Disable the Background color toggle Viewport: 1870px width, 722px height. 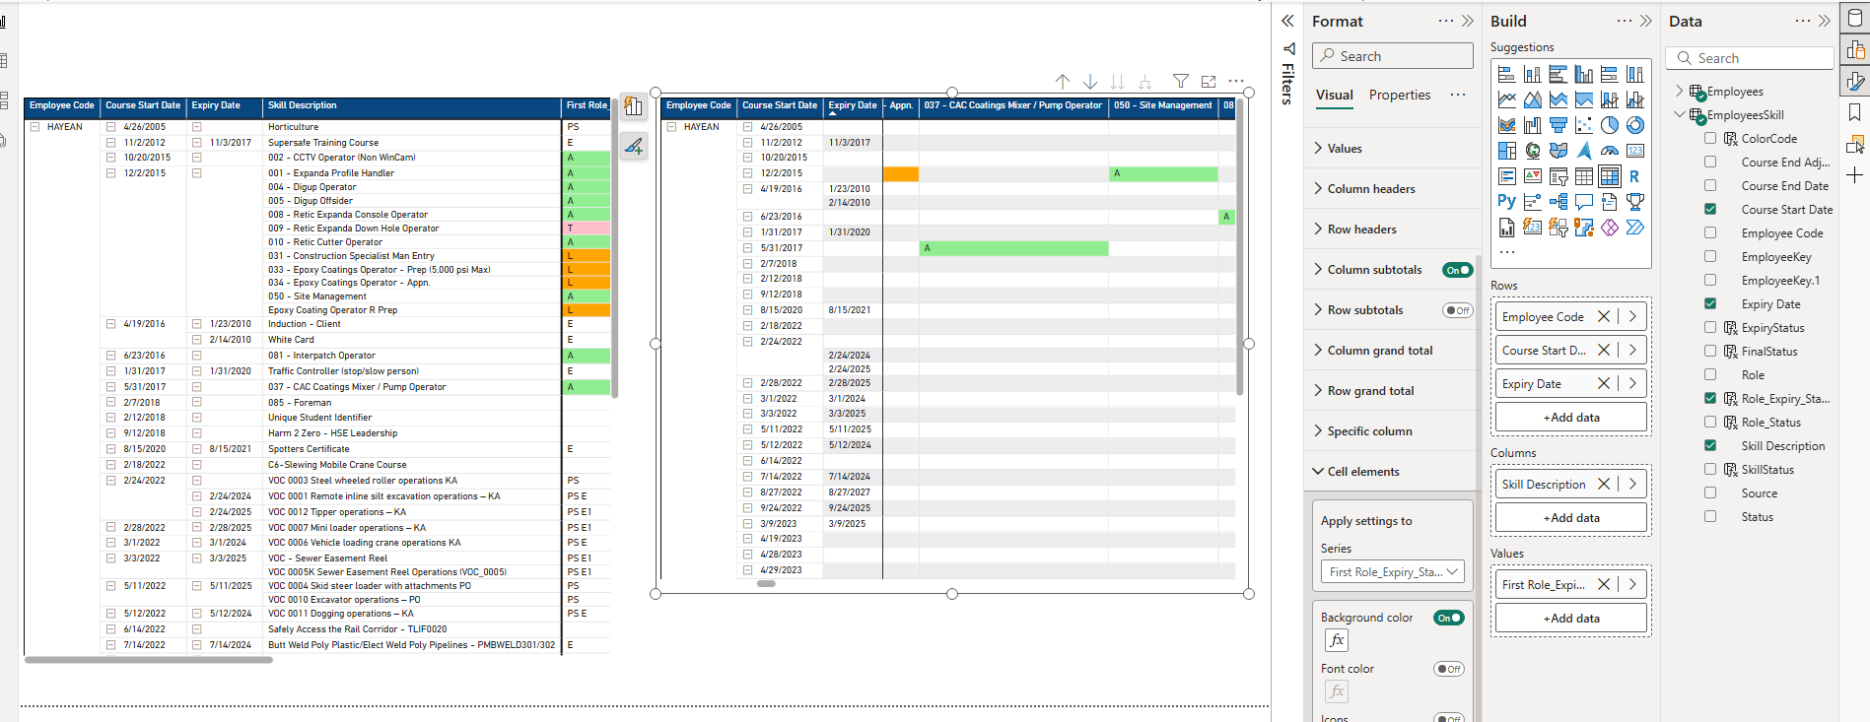pyautogui.click(x=1449, y=618)
